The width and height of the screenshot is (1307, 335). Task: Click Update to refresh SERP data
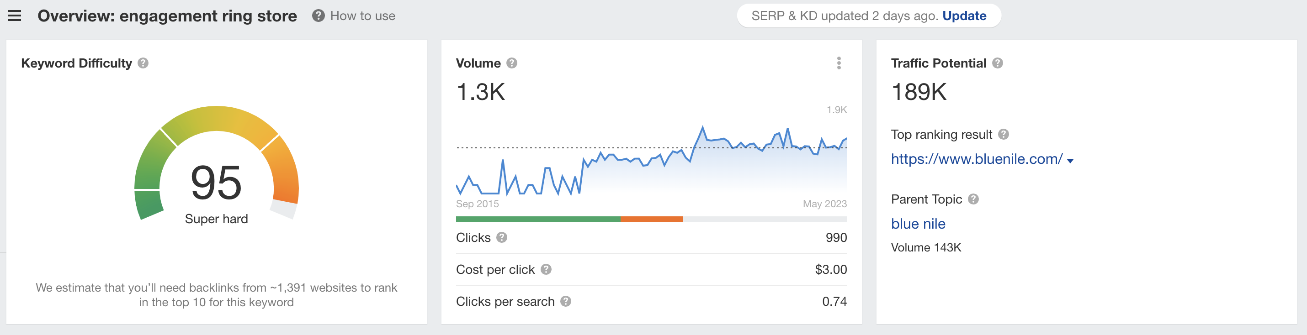(964, 16)
